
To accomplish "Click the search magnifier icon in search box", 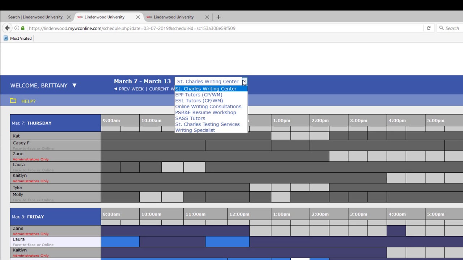I will (441, 28).
